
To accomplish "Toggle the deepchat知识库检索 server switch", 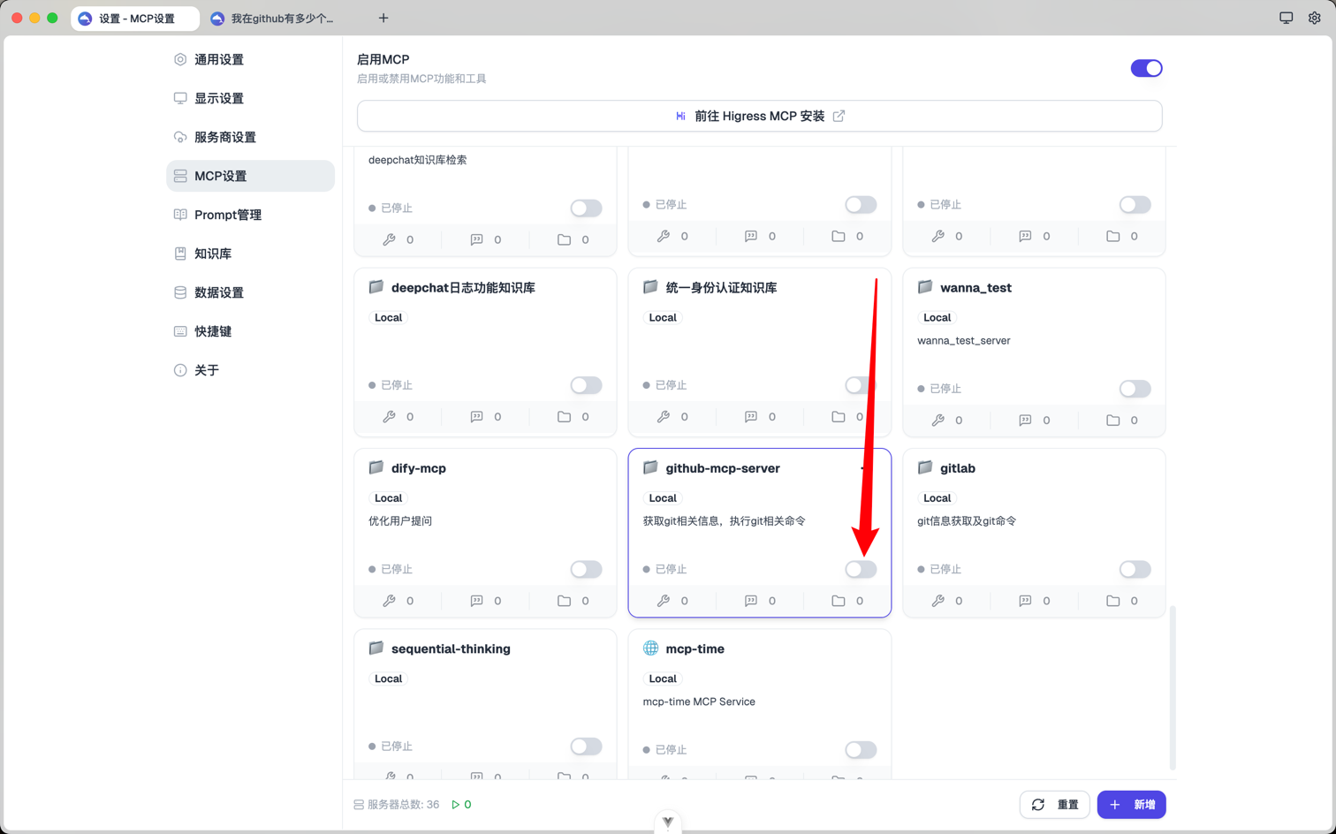I will click(x=586, y=208).
